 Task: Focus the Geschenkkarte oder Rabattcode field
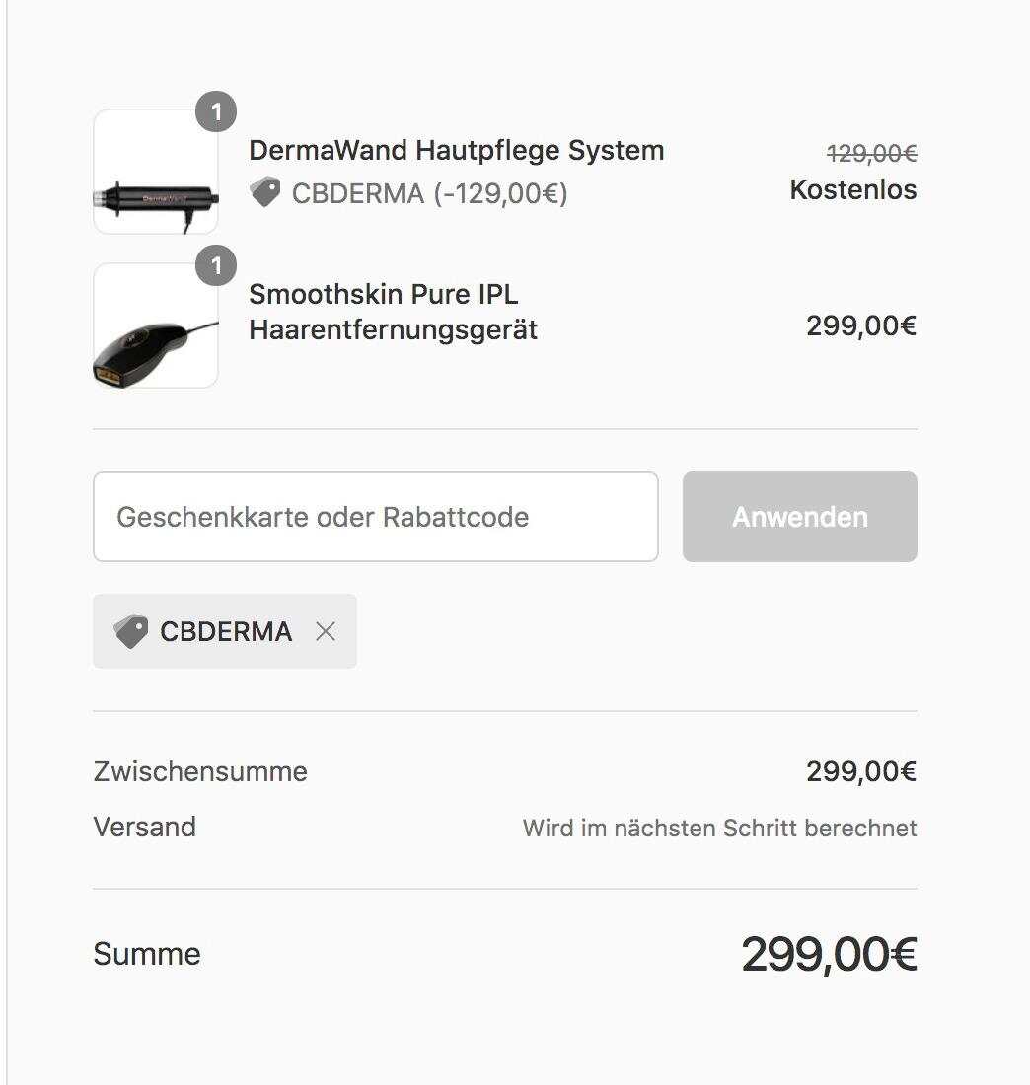pos(376,517)
